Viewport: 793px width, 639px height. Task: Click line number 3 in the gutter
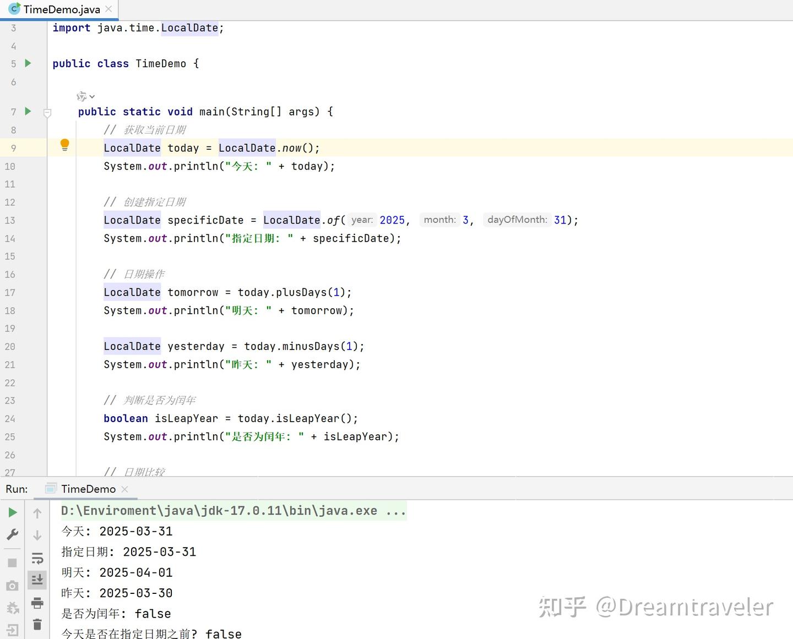[14, 28]
